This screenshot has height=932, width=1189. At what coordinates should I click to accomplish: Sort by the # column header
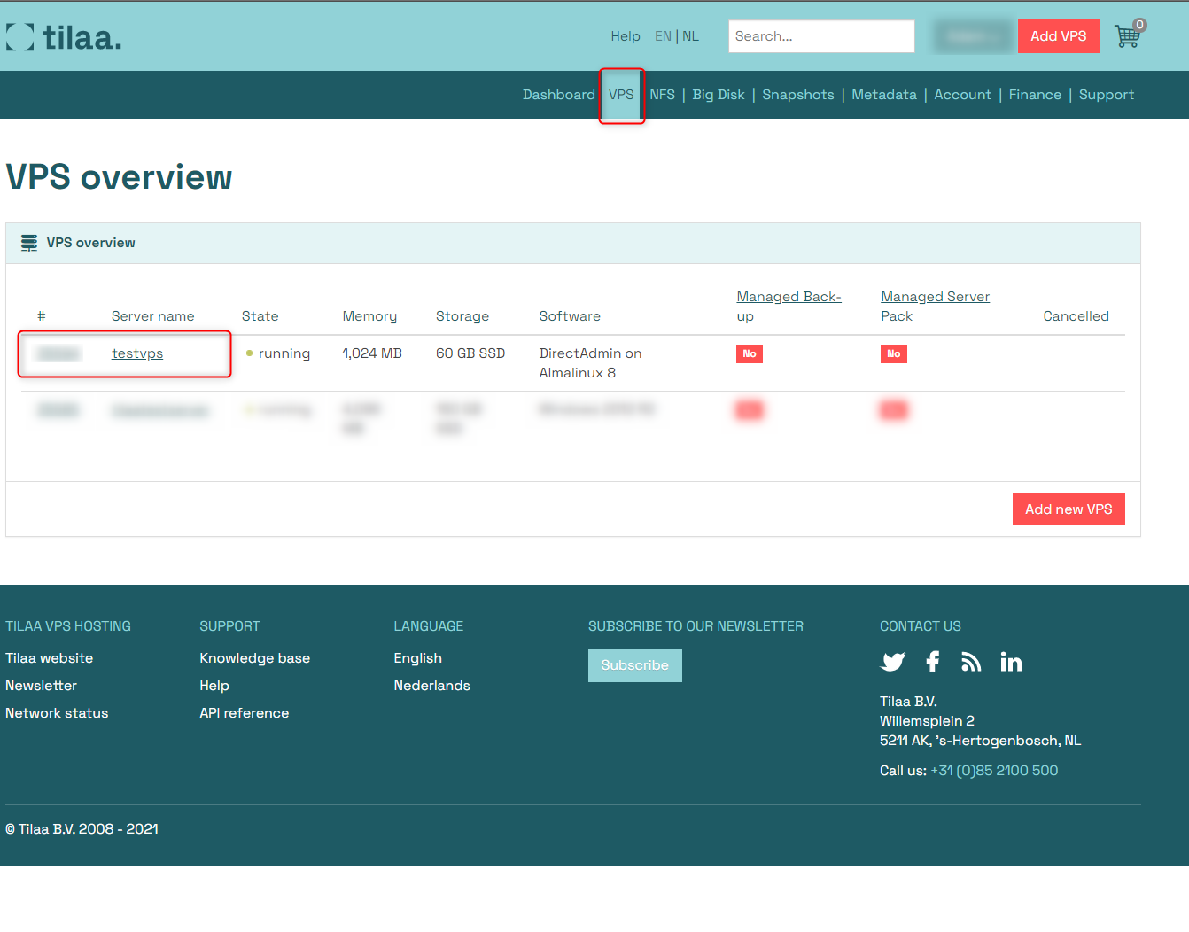coord(42,316)
